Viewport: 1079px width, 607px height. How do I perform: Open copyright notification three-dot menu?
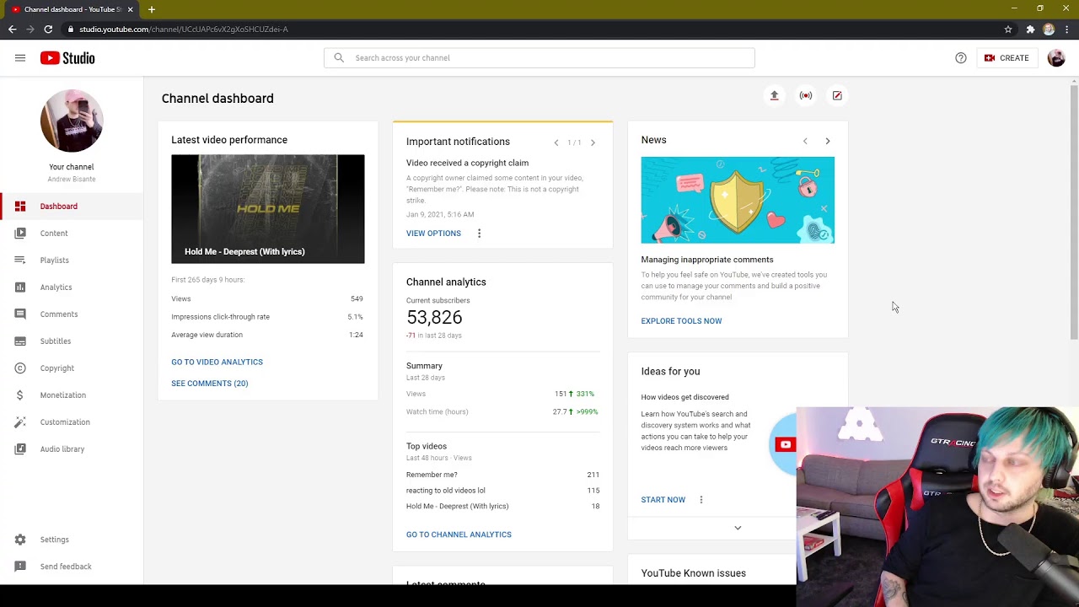tap(479, 234)
